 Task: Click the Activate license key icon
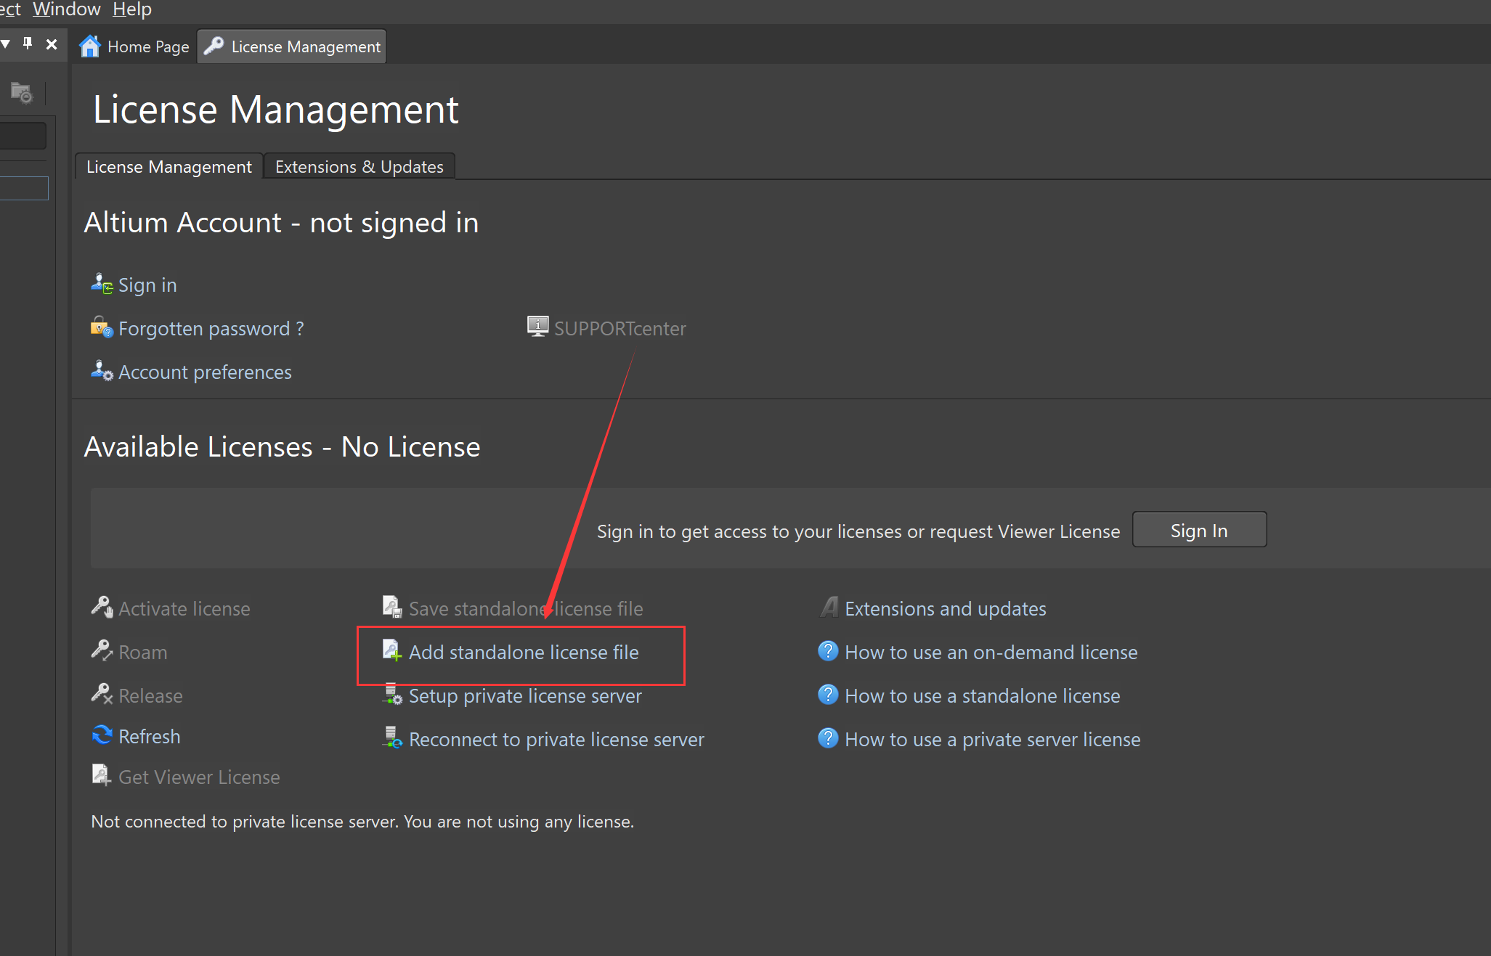click(x=102, y=607)
